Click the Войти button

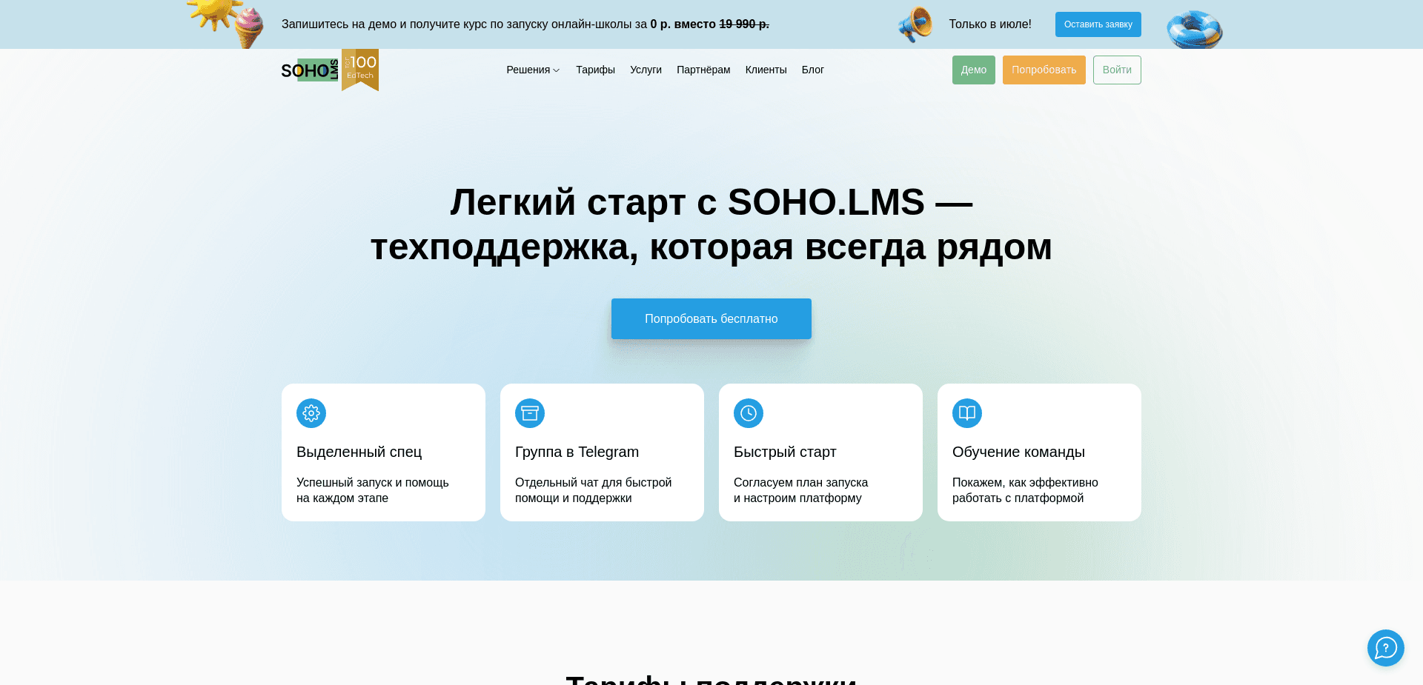pyautogui.click(x=1117, y=70)
